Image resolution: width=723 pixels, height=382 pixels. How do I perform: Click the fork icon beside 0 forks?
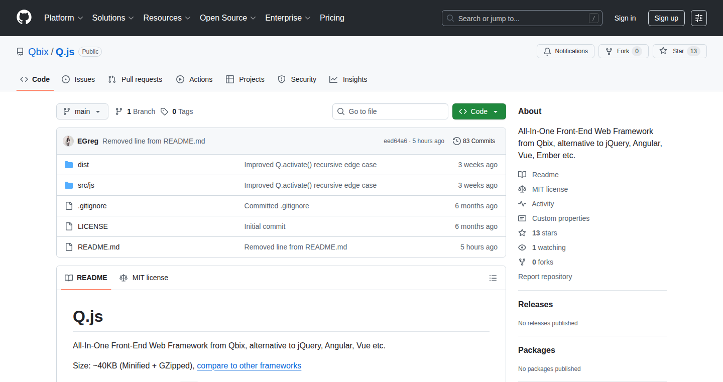coord(522,262)
